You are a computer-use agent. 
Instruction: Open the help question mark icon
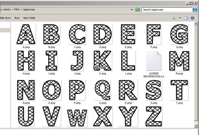coord(192,18)
